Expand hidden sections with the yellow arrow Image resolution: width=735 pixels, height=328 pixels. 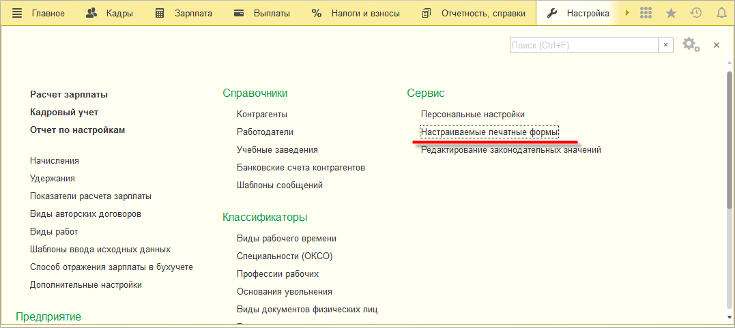(x=627, y=13)
